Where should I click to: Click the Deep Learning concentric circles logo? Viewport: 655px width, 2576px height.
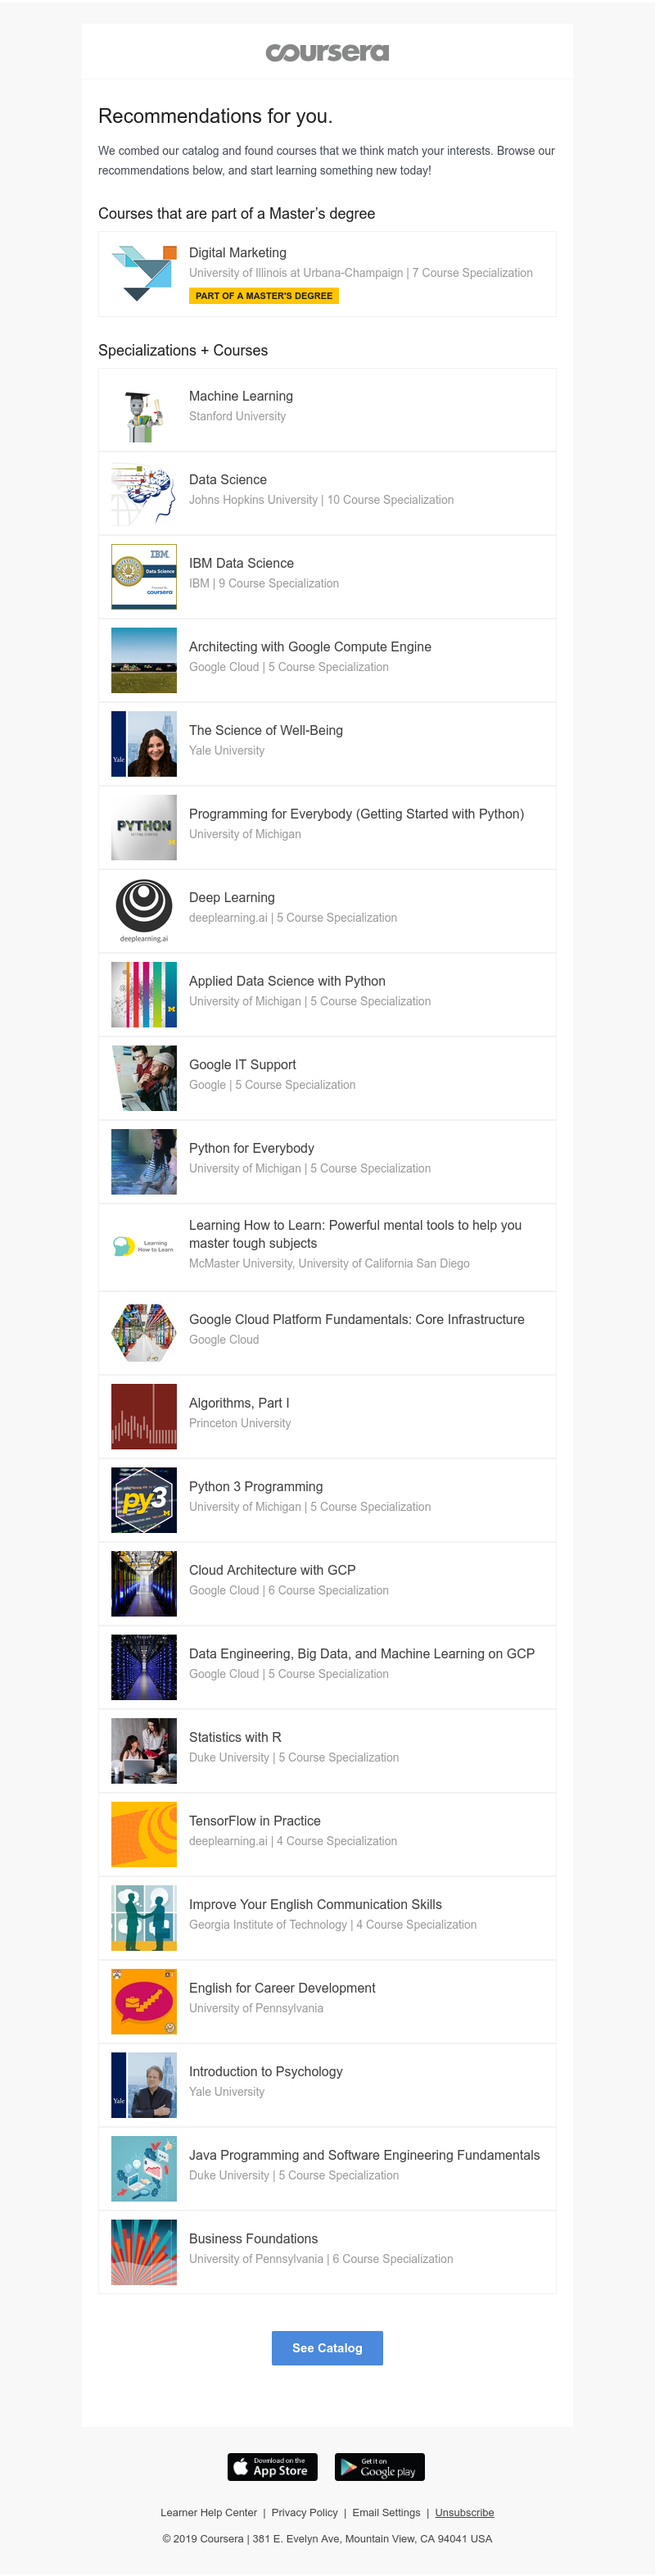[x=144, y=910]
